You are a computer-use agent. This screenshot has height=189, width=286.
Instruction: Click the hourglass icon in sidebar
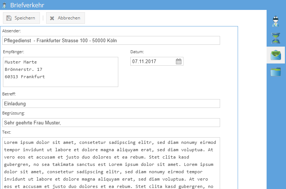276,38
